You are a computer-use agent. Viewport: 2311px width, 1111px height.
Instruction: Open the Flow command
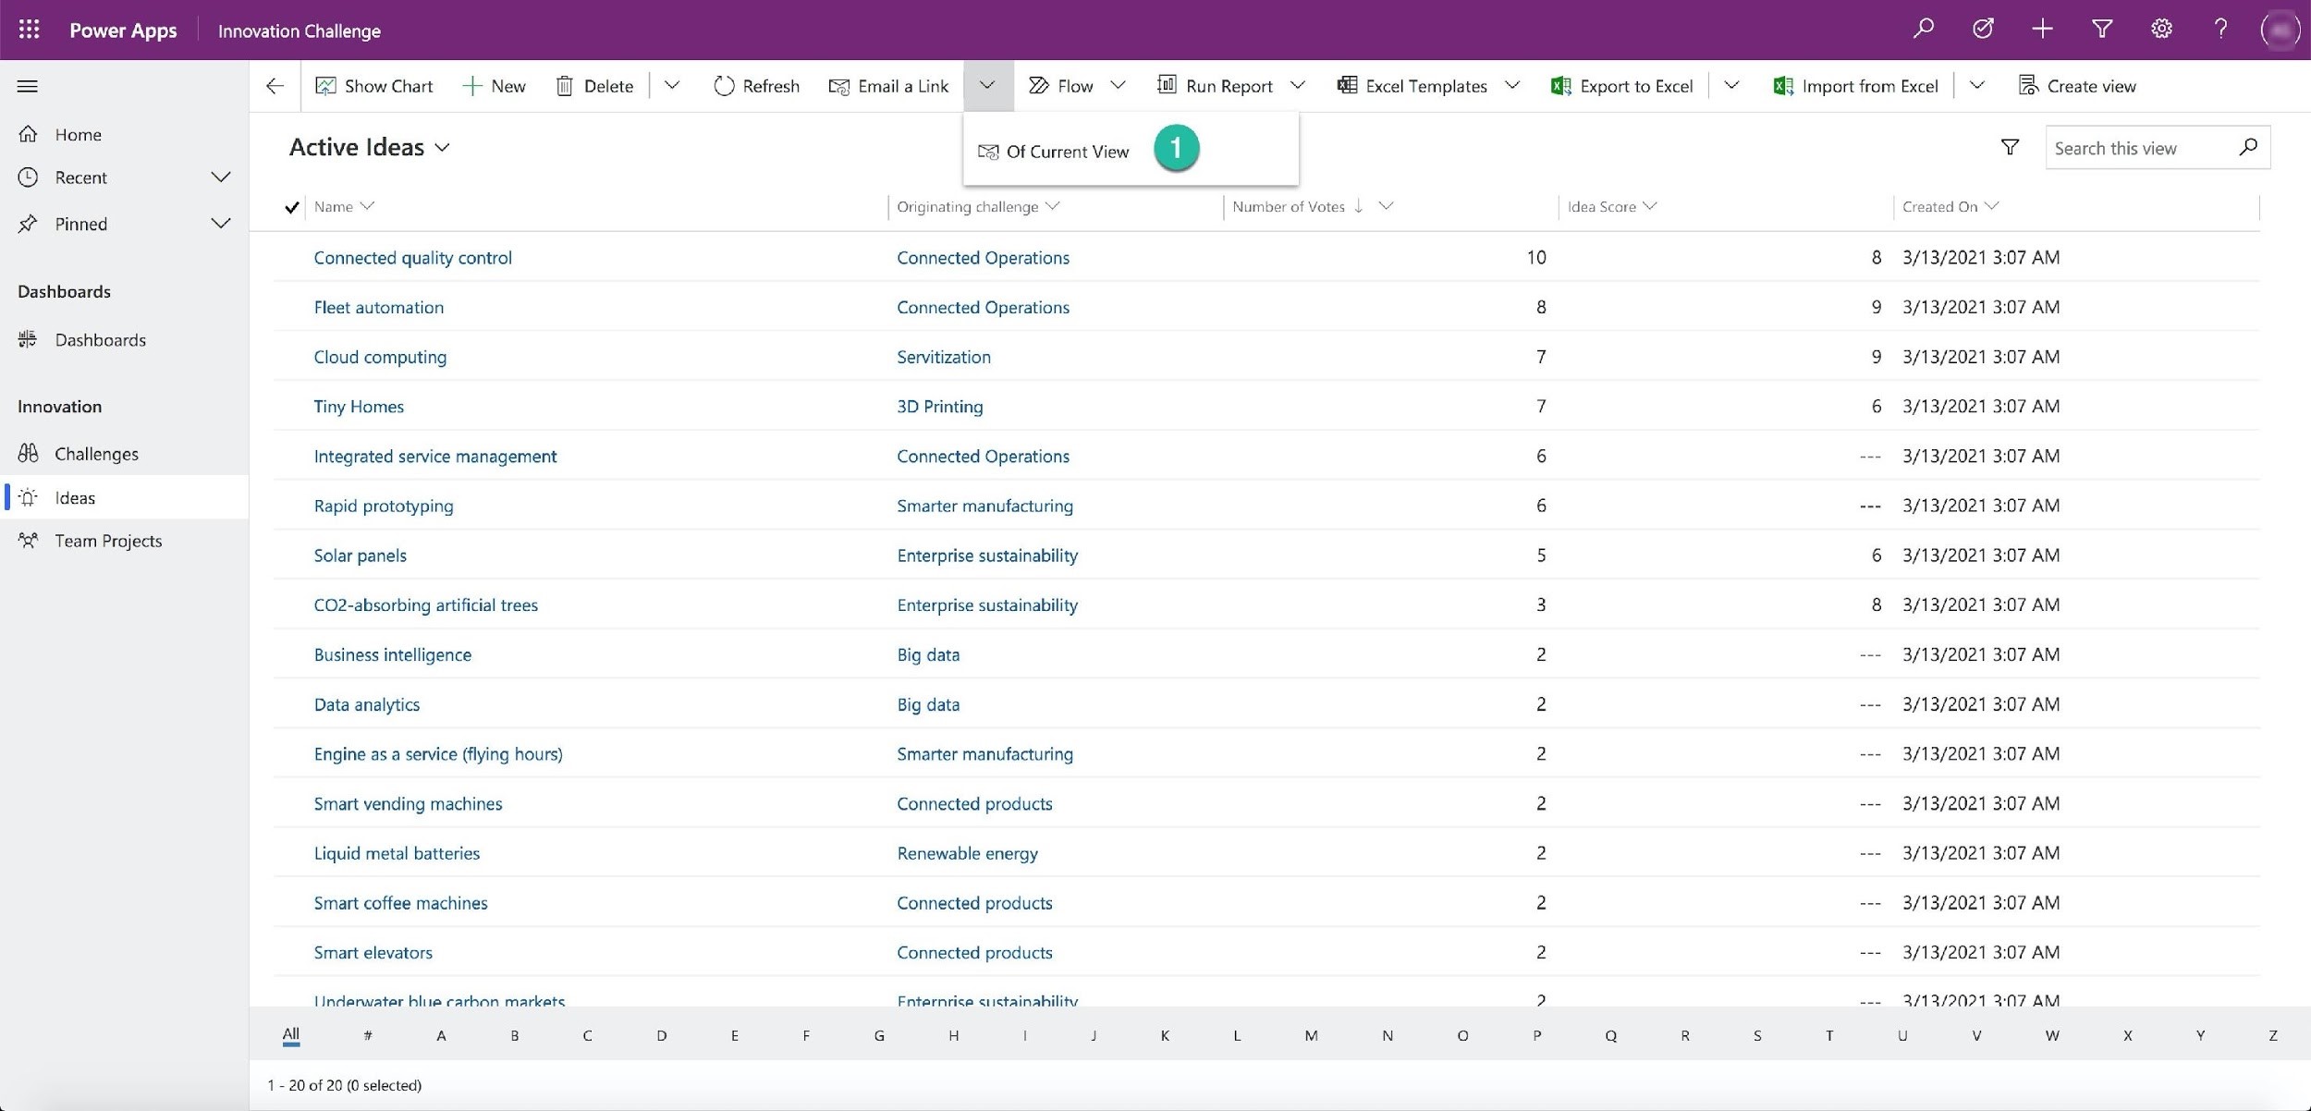[1061, 86]
